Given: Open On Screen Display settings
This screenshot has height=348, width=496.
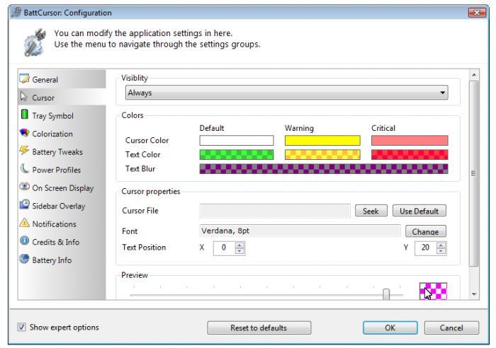Looking at the screenshot, I should pos(62,187).
